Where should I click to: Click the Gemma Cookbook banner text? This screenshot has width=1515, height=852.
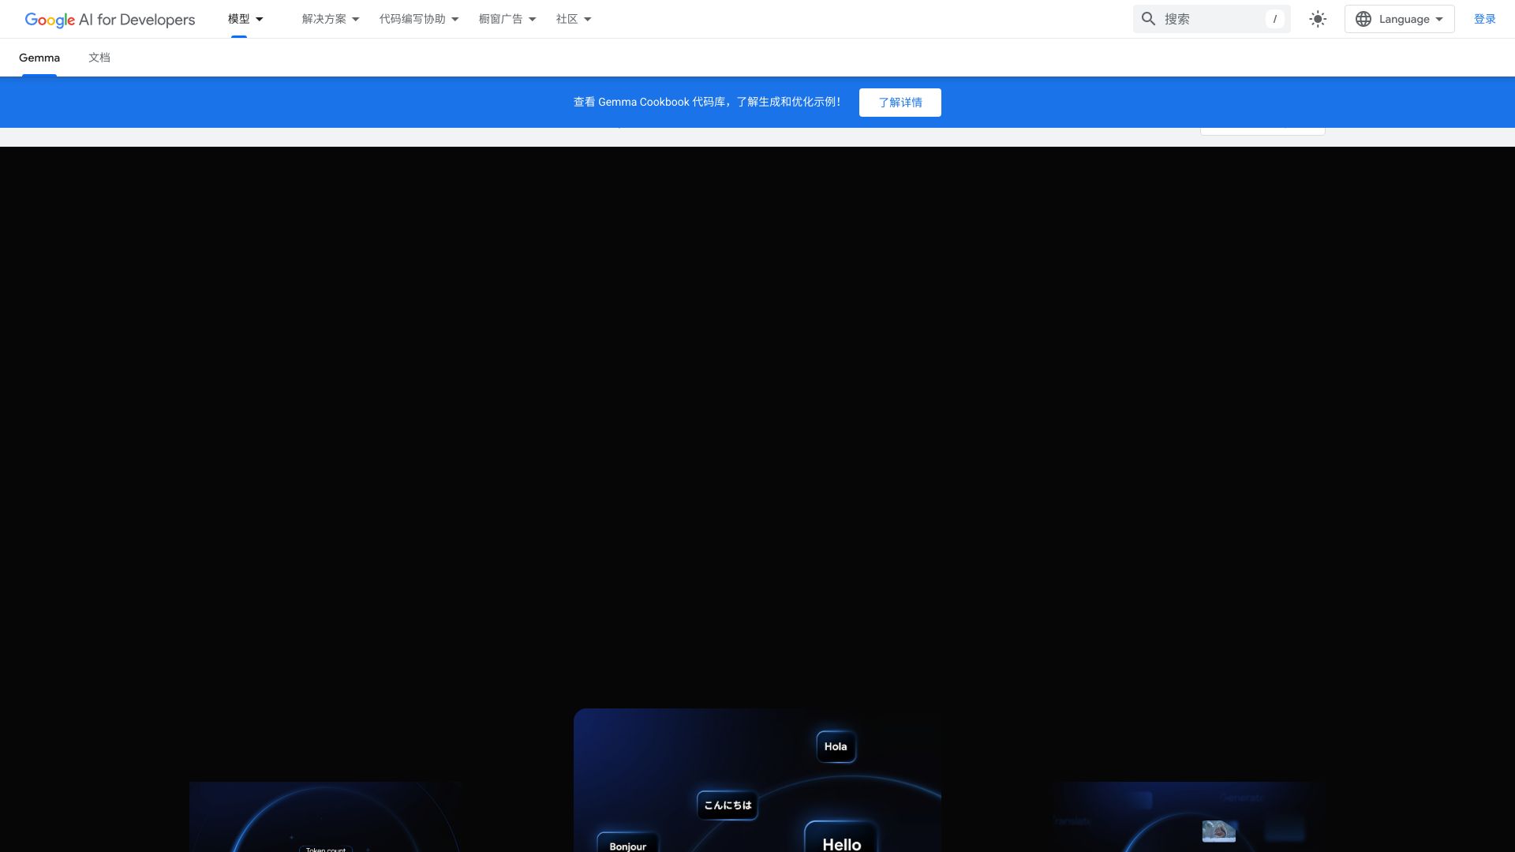707,103
